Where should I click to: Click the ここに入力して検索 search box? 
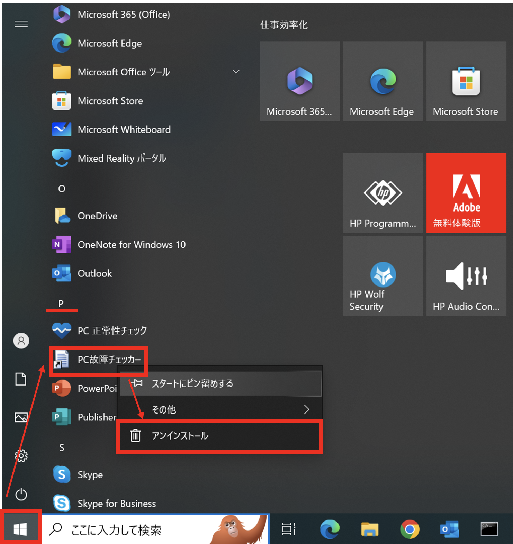coord(156,529)
